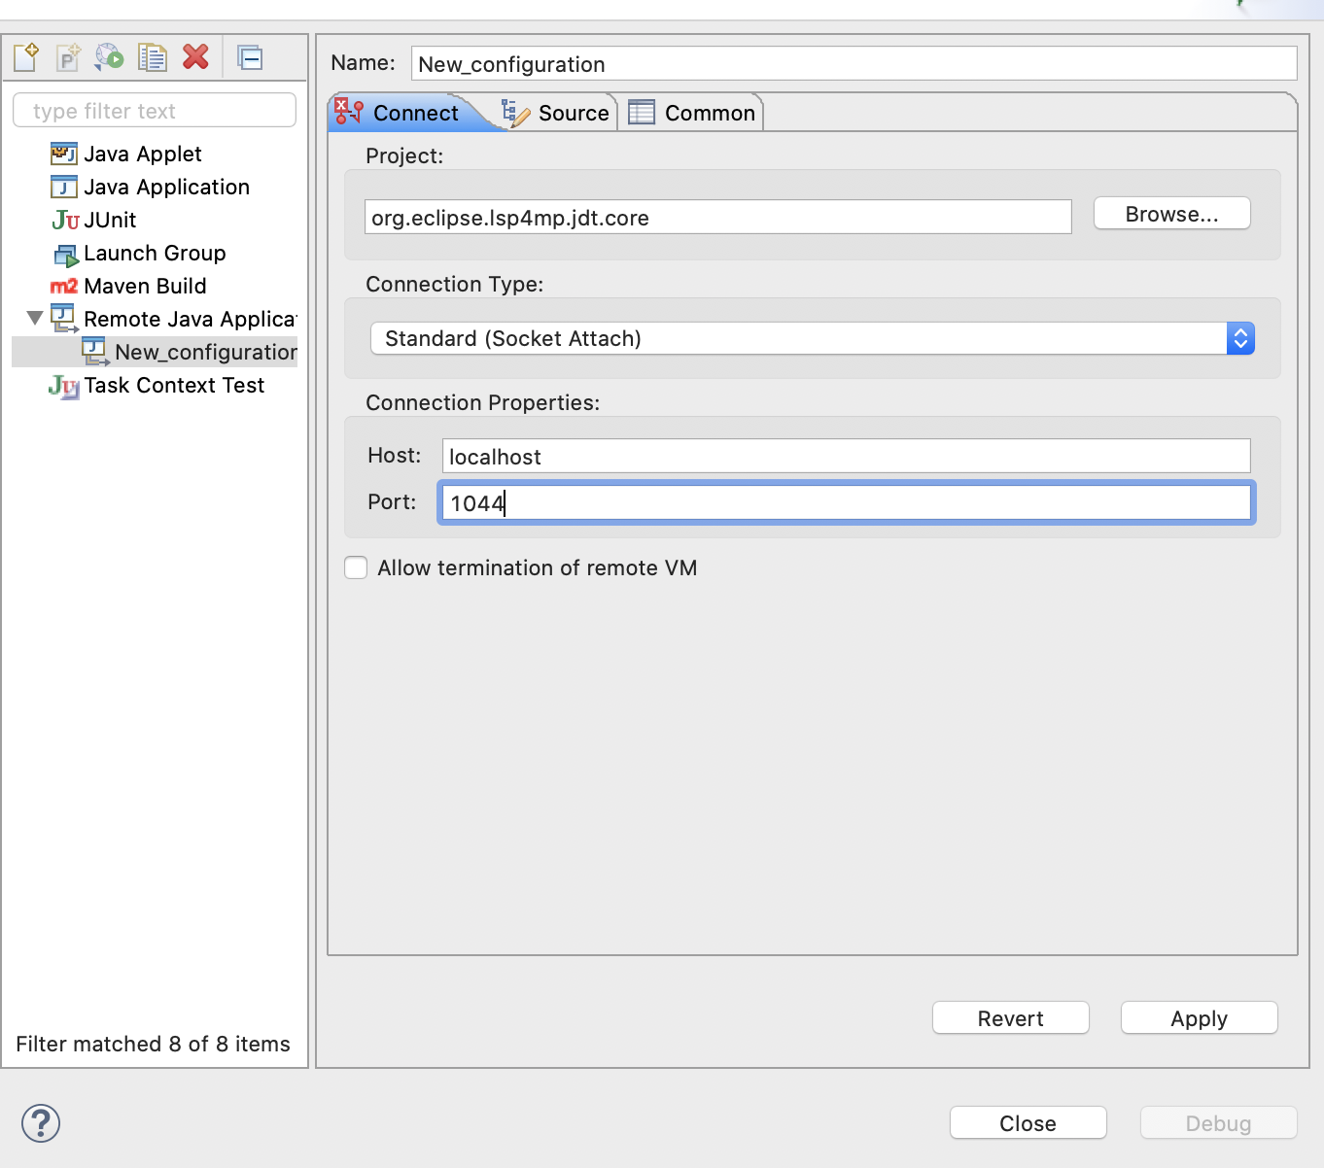The image size is (1324, 1168).
Task: Close the debug configurations dialog
Action: click(1028, 1123)
